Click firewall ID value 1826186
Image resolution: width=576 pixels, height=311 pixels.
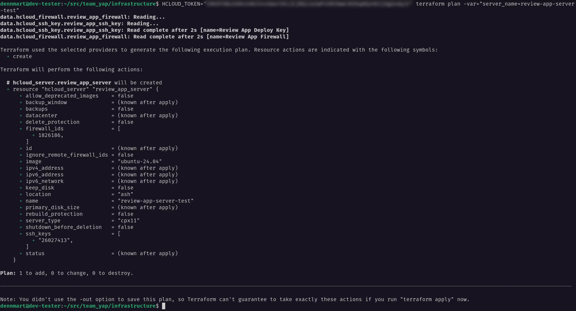tap(49, 136)
